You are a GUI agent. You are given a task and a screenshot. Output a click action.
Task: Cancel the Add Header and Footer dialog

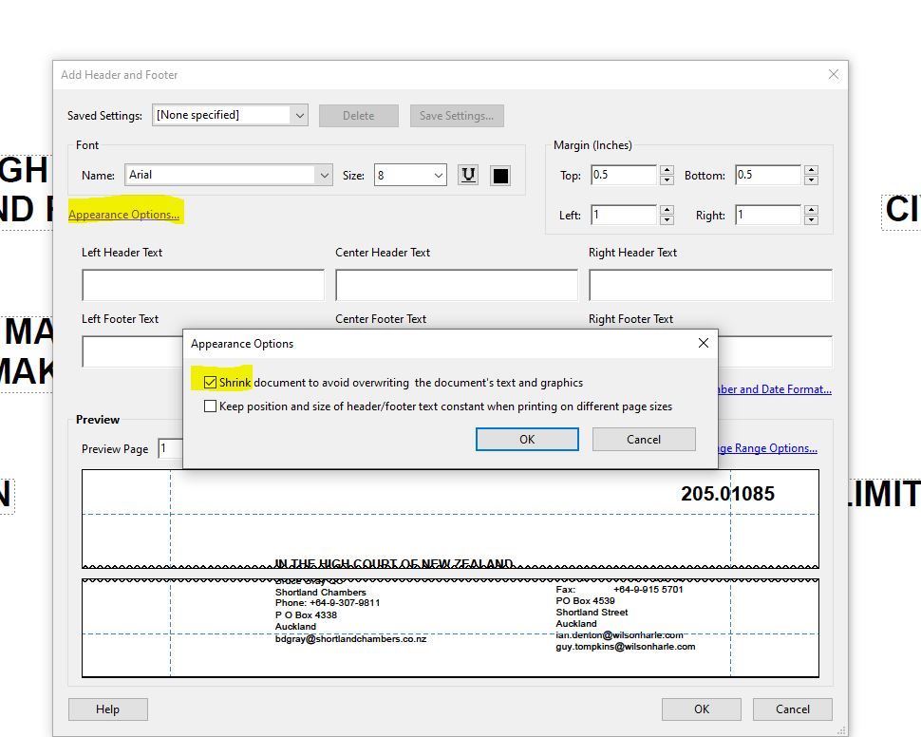click(x=793, y=709)
